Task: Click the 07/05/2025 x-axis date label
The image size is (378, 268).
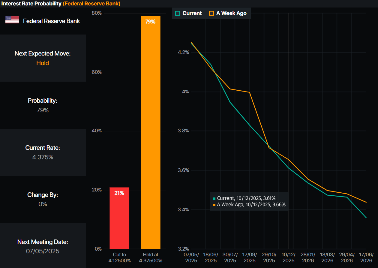Action: coord(191,257)
